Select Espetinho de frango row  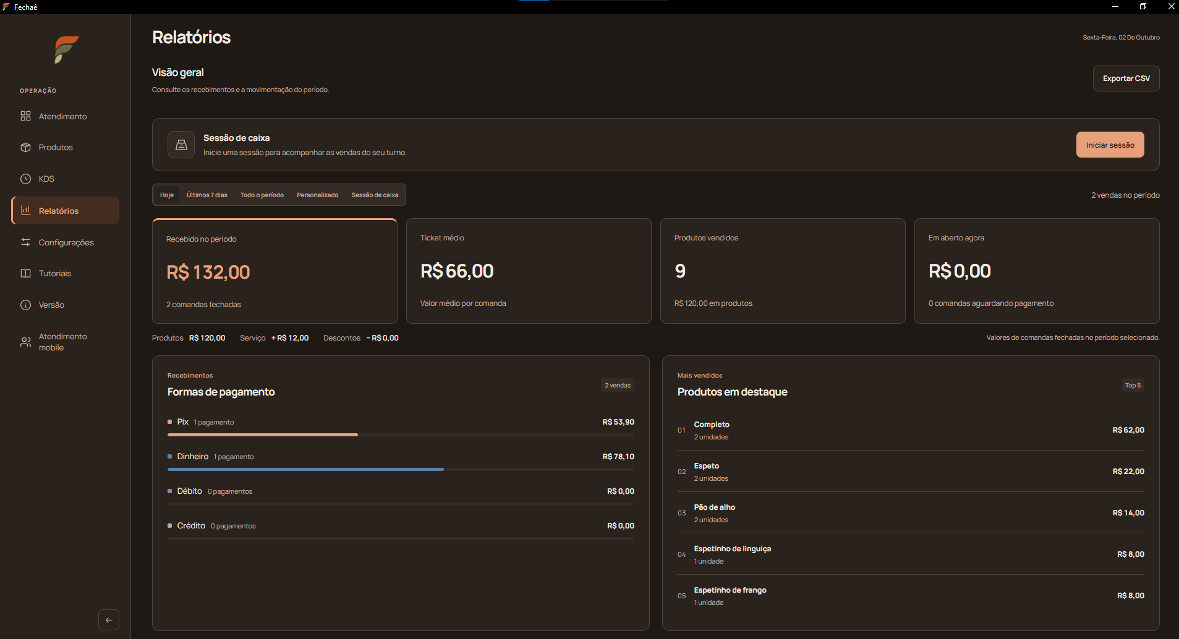[x=911, y=596]
